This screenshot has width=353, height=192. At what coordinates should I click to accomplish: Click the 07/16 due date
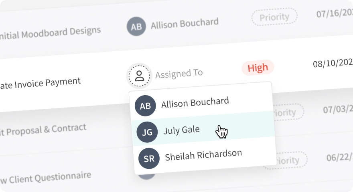(335, 13)
